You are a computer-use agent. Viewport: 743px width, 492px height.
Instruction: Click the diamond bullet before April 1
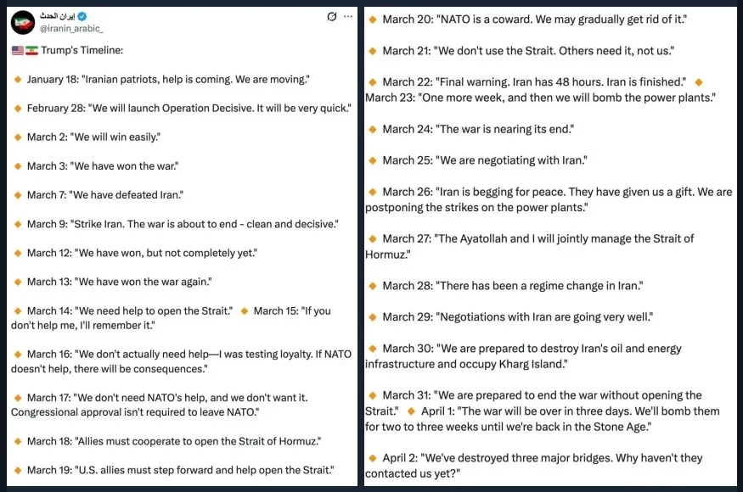[x=411, y=411]
